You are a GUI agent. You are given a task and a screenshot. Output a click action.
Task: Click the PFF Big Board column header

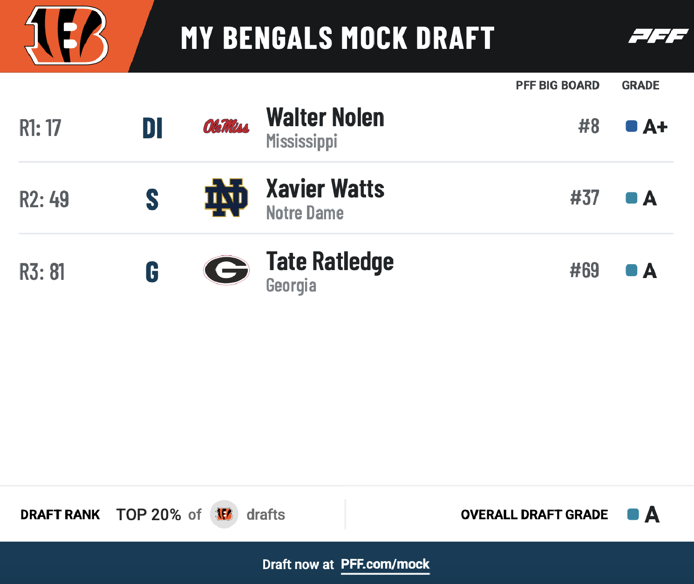558,85
